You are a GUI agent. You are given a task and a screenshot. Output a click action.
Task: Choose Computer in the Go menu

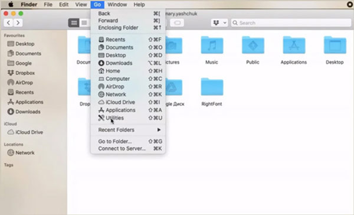(128, 79)
